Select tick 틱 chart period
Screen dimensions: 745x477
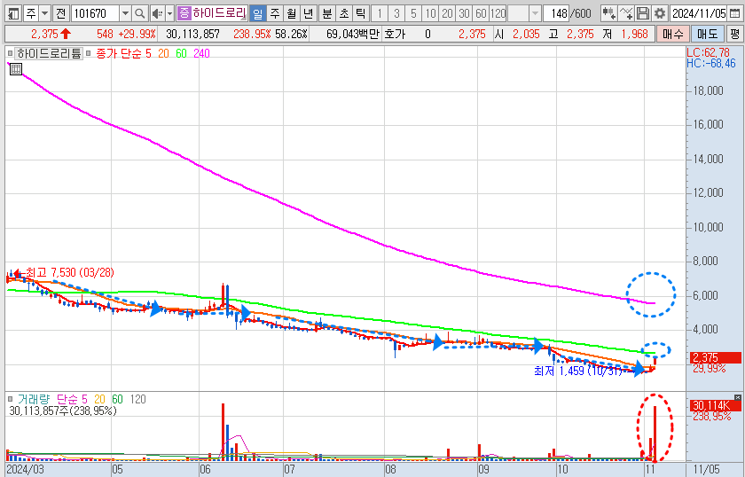coord(361,13)
